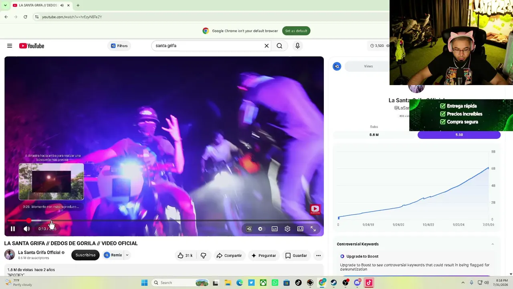The image size is (513, 289).
Task: Share the video via Compartir
Action: pyautogui.click(x=229, y=255)
